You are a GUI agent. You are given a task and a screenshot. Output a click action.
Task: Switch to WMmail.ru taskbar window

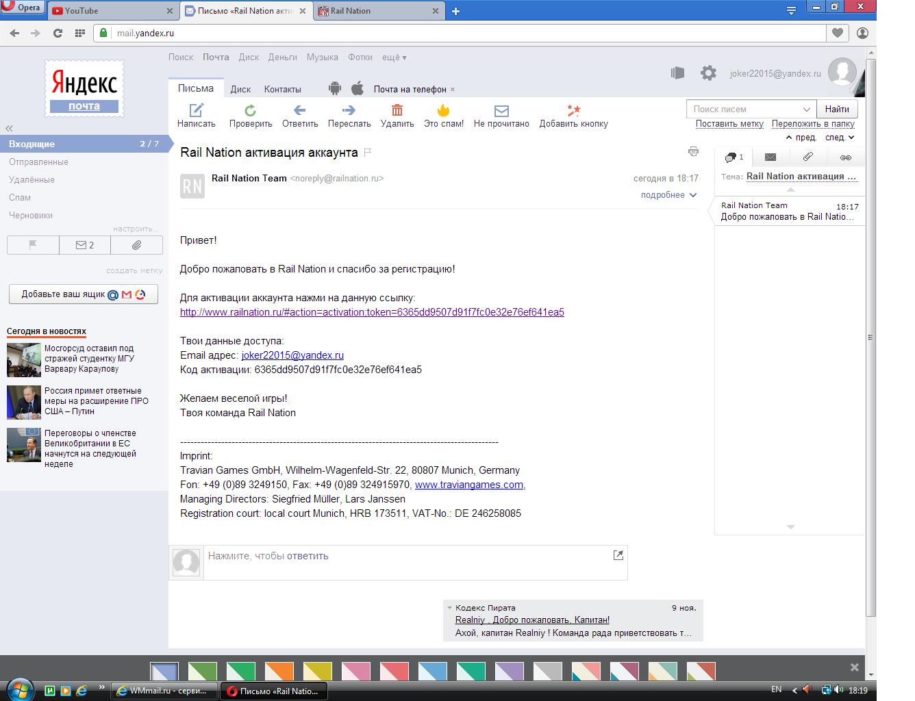164,691
